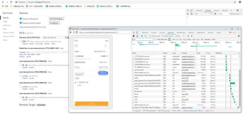Click Configure button

(54, 23)
